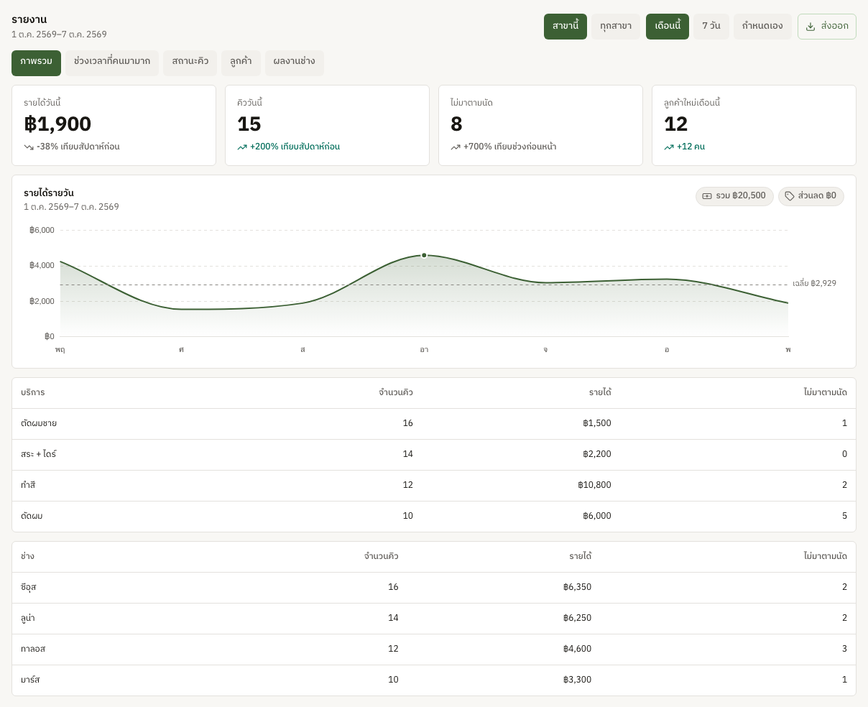This screenshot has height=707, width=868.
Task: Click revenue ฿4,600 in ทาลอส row
Action: click(577, 650)
